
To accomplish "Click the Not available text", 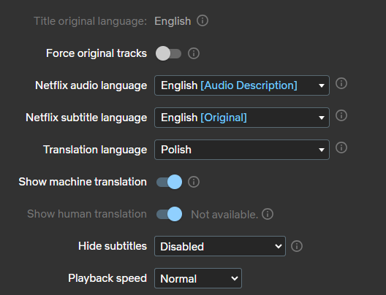I will (x=224, y=215).
